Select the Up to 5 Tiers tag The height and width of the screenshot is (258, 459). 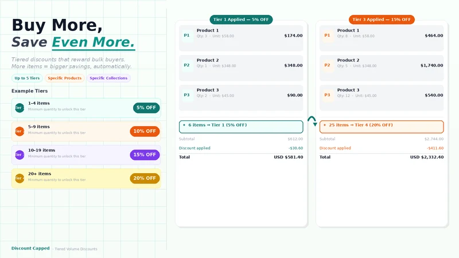[27, 78]
